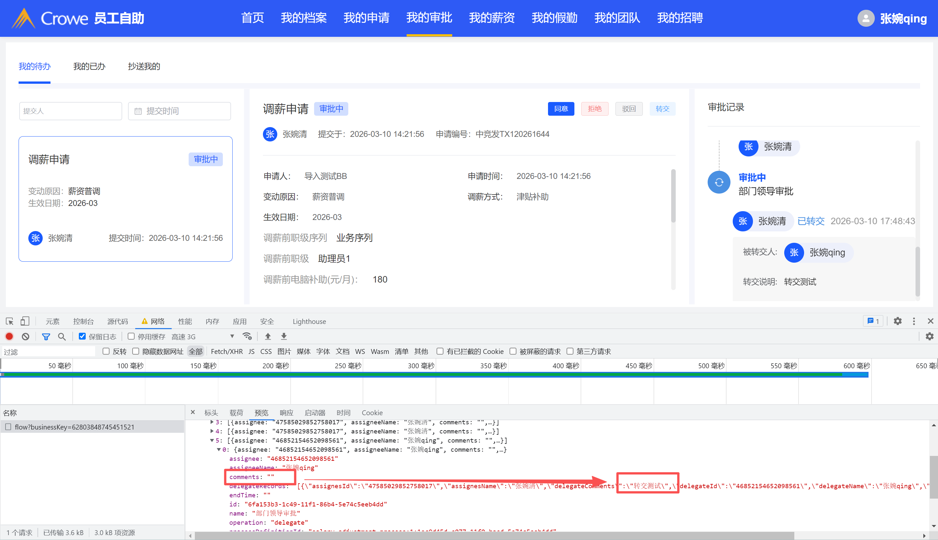Expand item 4 in the JSON preview
Image resolution: width=938 pixels, height=540 pixels.
(212, 431)
